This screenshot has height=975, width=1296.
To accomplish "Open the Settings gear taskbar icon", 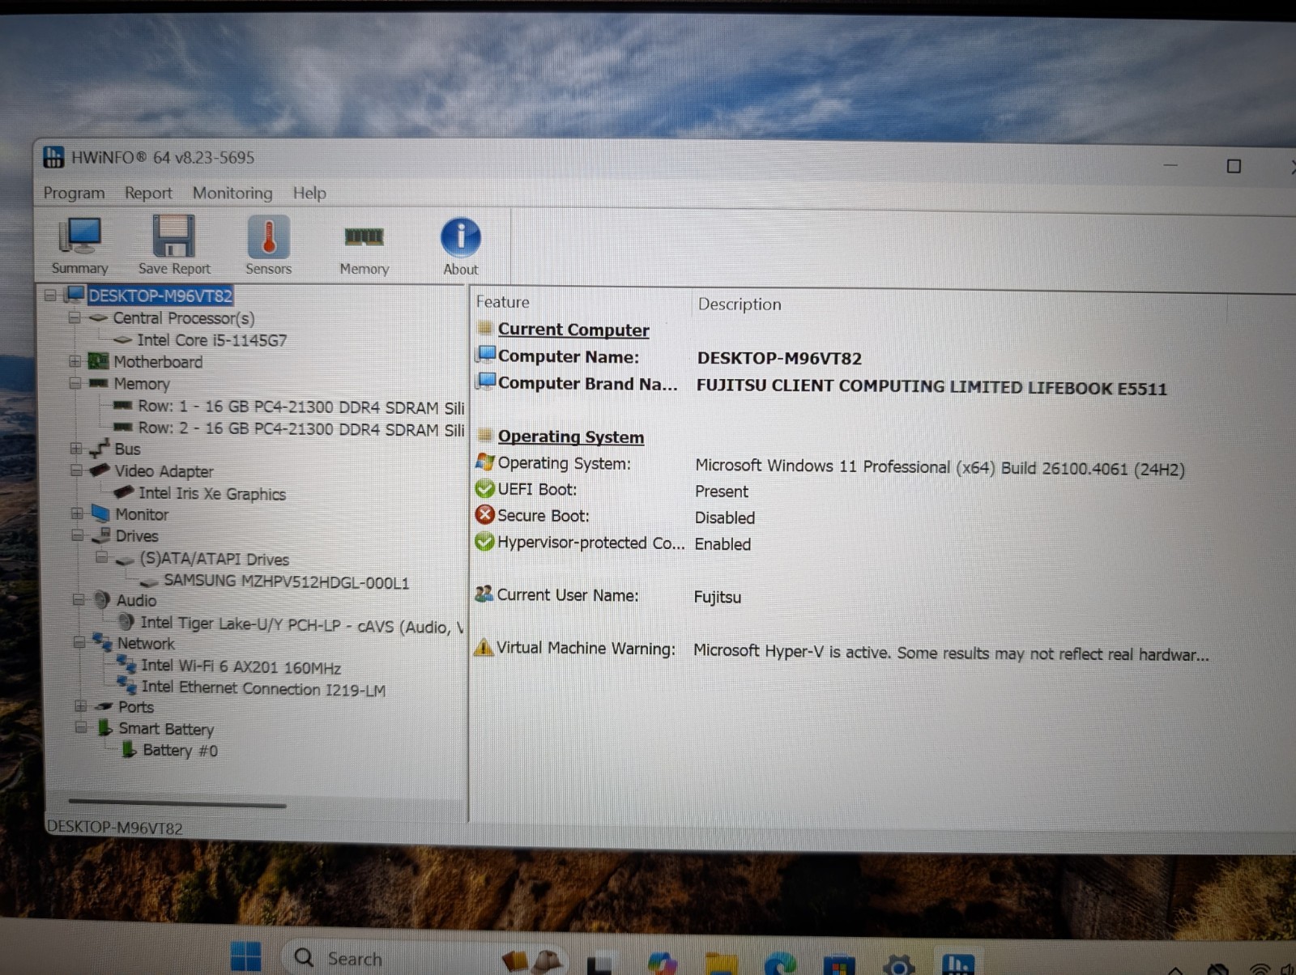I will 898,965.
